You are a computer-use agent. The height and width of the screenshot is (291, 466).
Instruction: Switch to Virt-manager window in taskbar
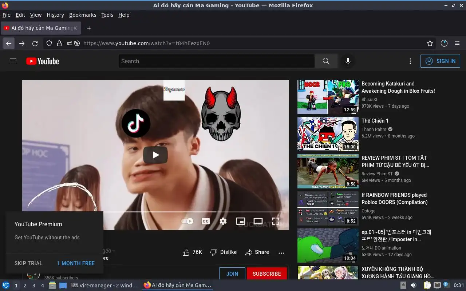click(x=104, y=286)
